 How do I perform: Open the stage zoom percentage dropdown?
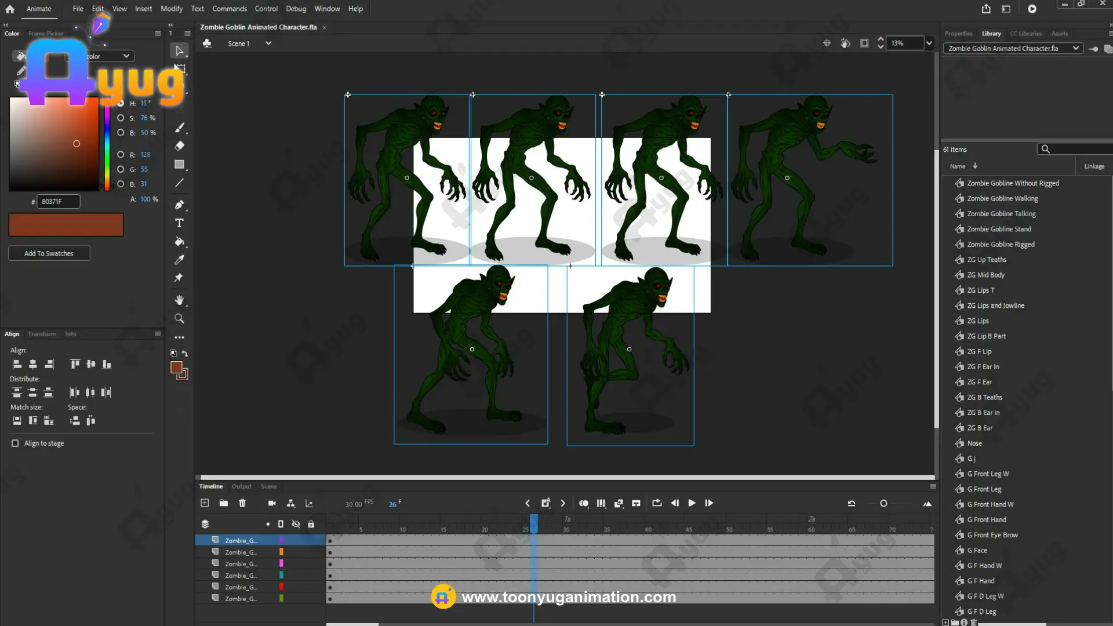click(x=929, y=43)
